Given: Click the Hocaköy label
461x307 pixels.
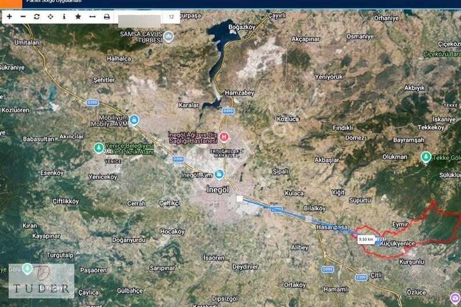Looking at the screenshot, I should coord(172,231).
